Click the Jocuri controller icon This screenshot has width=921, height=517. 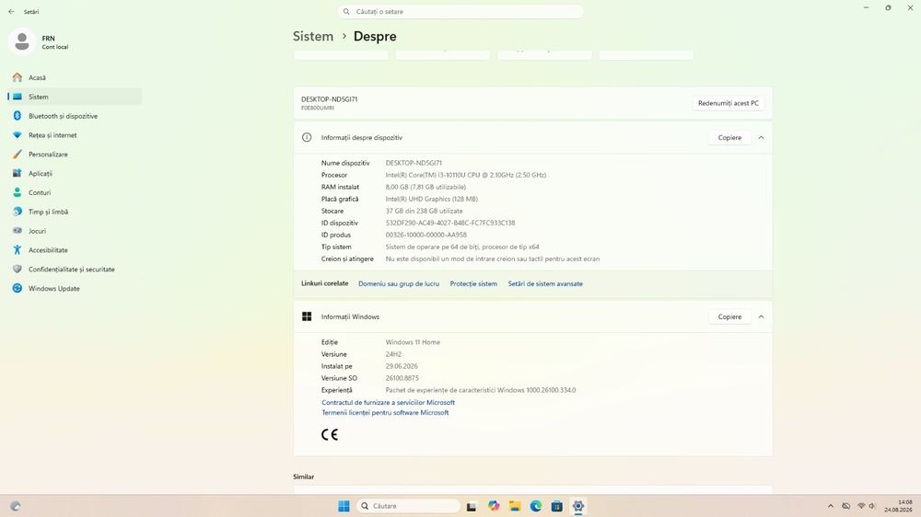click(17, 231)
